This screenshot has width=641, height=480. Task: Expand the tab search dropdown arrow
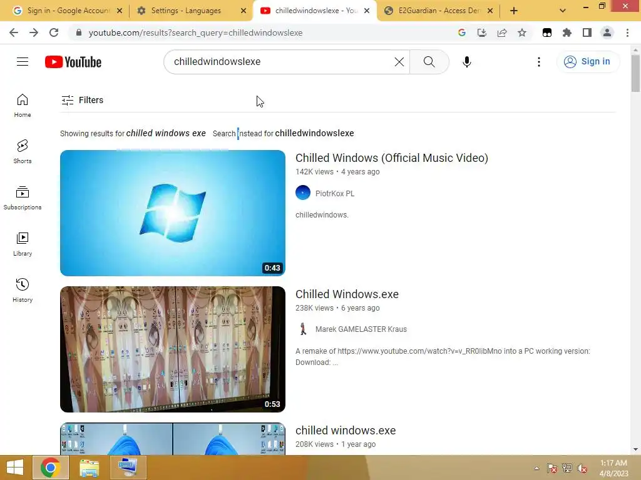point(563,11)
